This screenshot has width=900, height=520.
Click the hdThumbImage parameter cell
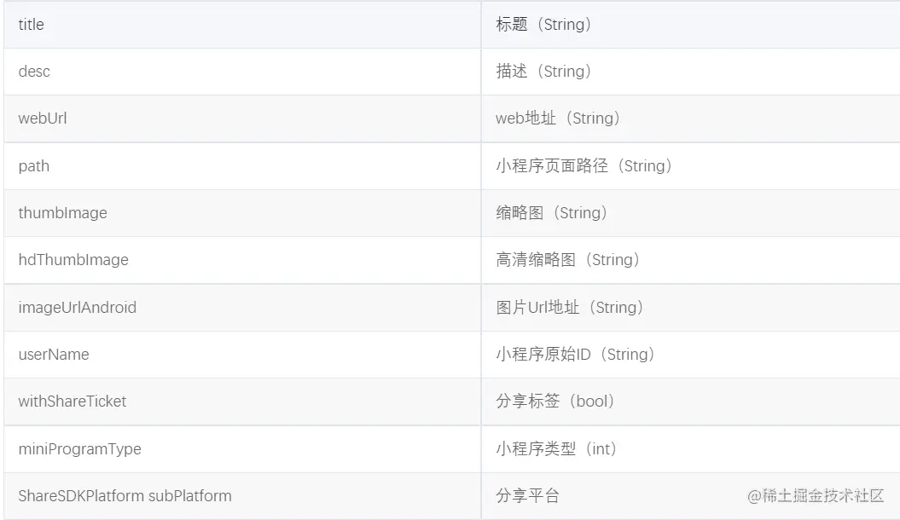[73, 260]
